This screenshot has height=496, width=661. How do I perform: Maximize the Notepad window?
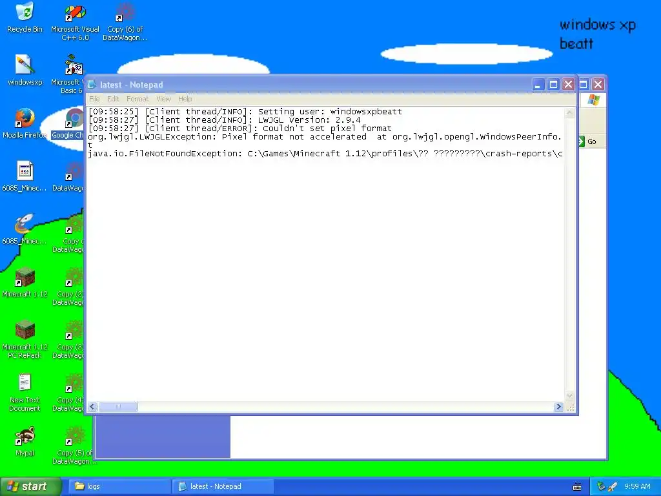pos(553,85)
